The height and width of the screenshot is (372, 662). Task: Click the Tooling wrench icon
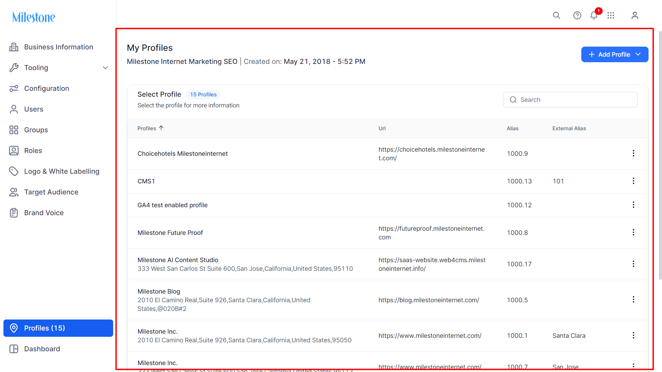pyautogui.click(x=14, y=68)
